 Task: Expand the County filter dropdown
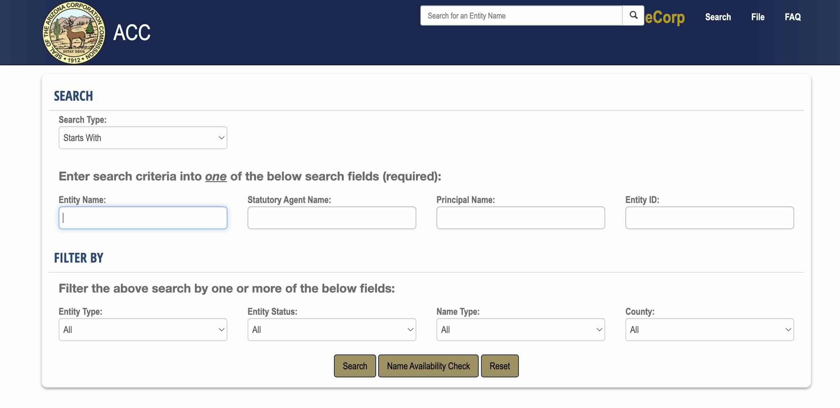(709, 329)
